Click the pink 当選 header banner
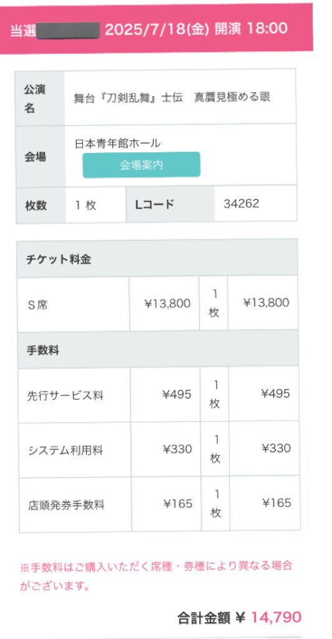The image size is (332, 639). (x=157, y=29)
